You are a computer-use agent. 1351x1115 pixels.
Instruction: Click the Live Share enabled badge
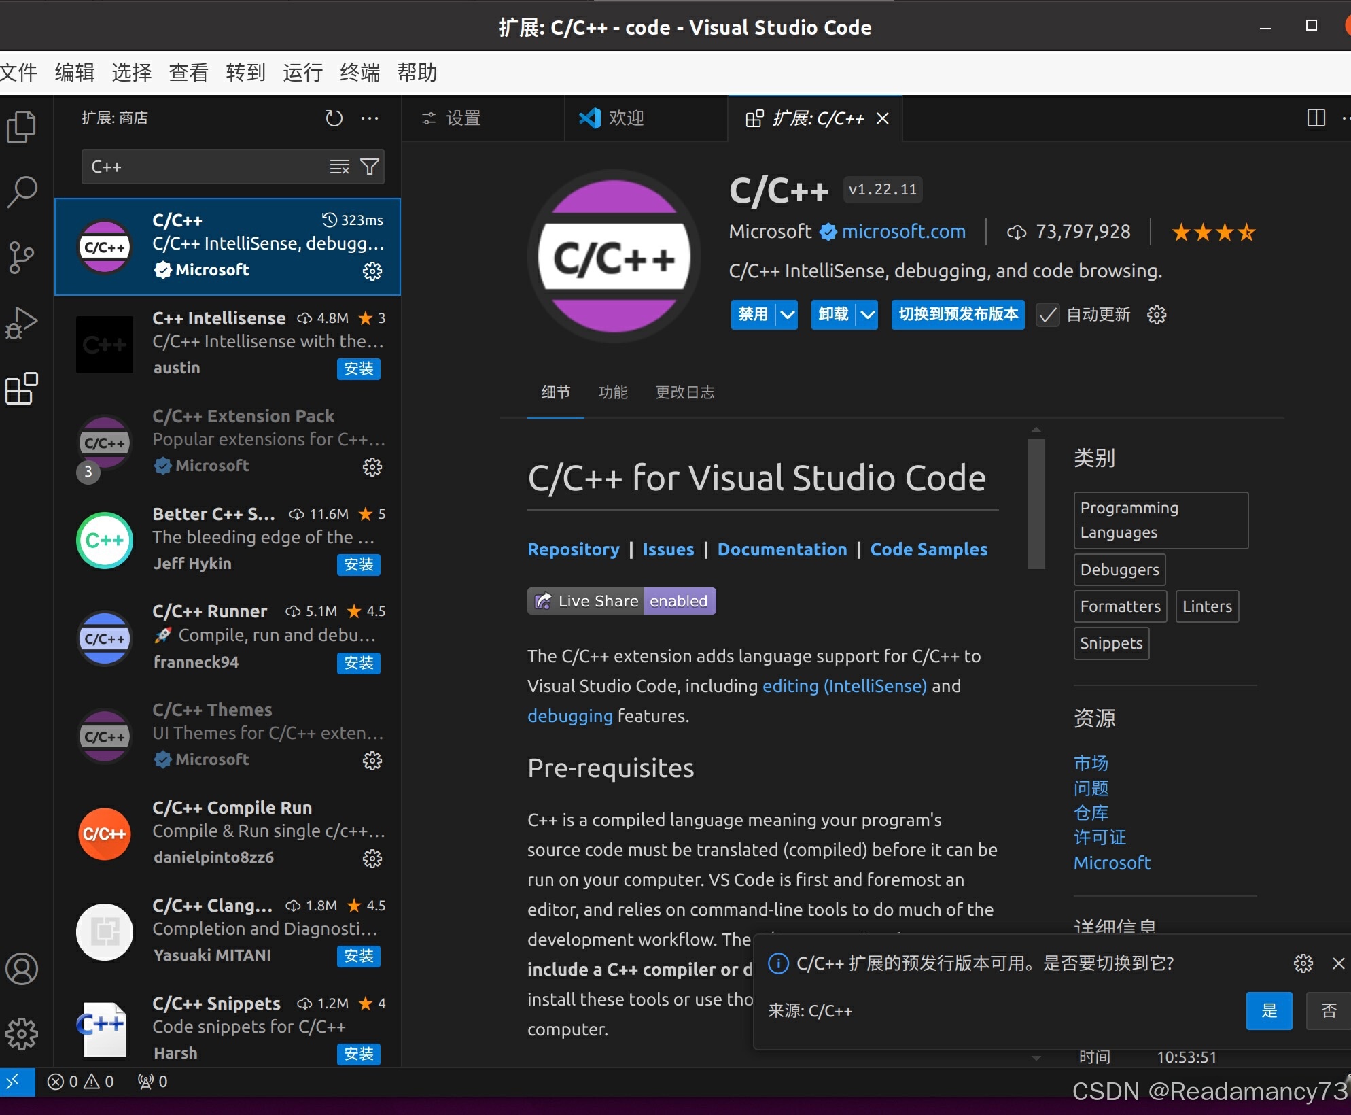tap(621, 600)
